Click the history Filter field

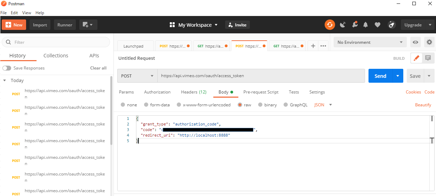56,42
